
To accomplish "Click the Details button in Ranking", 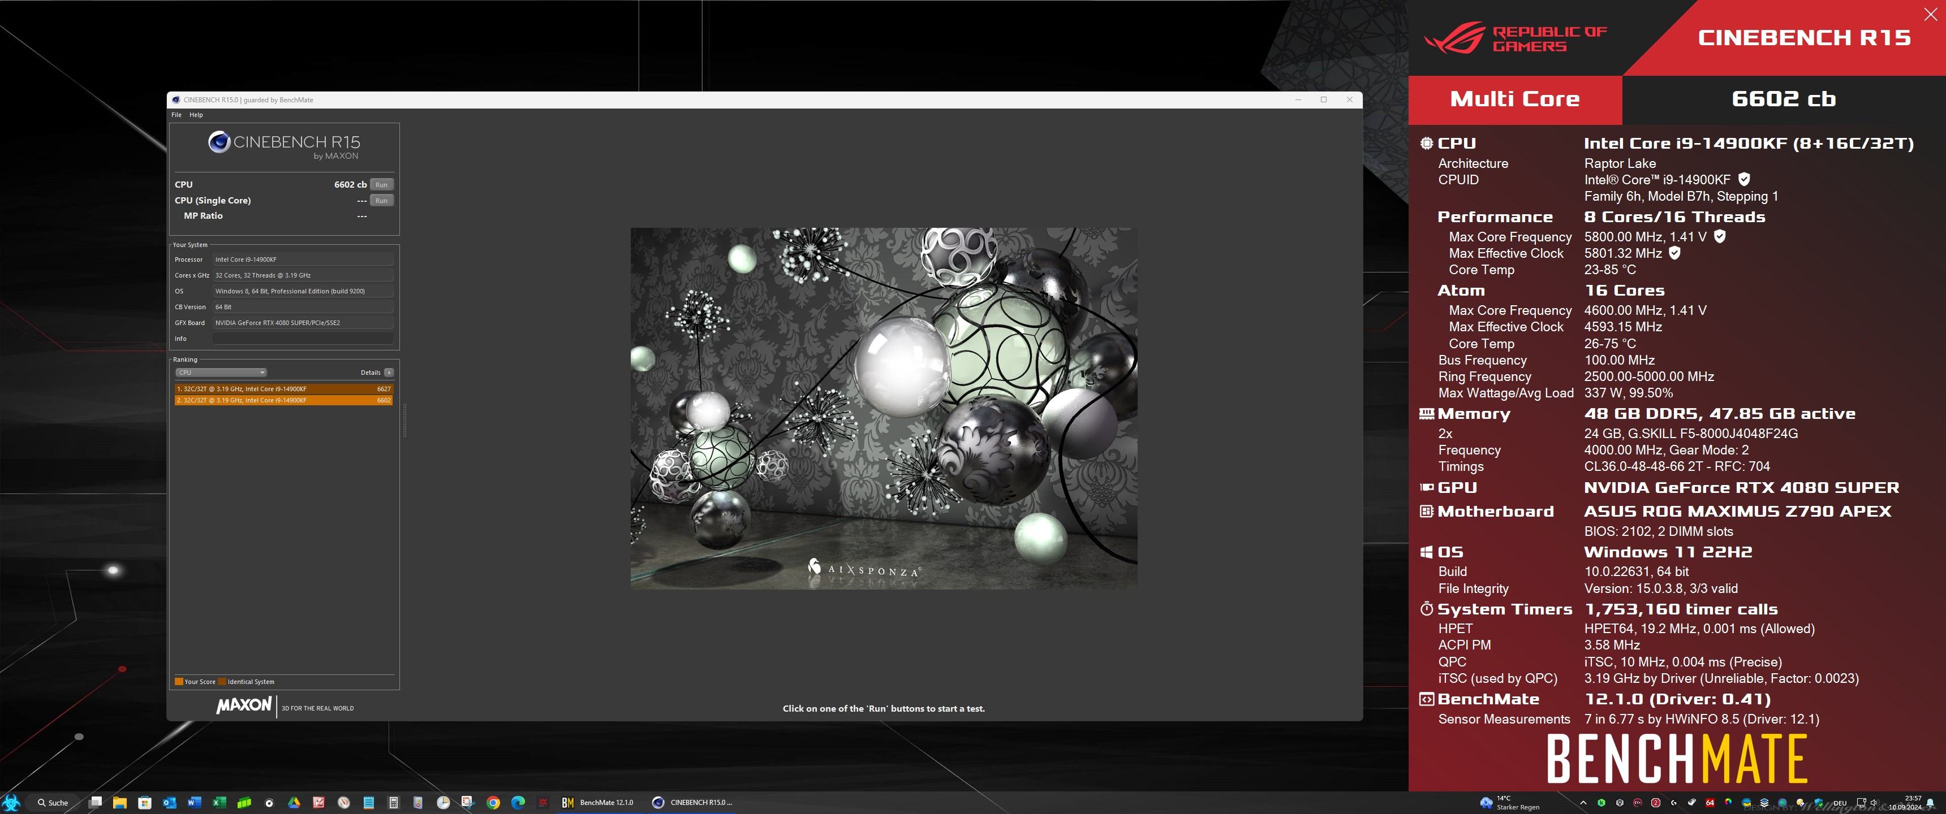I will (x=370, y=373).
